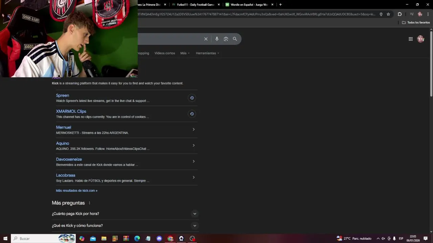Viewport: 433px width, 243px height.
Task: Click the magnifier search button
Action: pos(235,39)
